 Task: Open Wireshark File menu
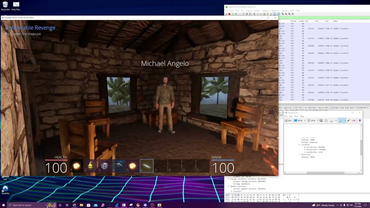[x=227, y=11]
